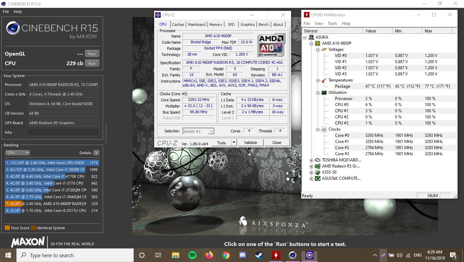Open the Cinebench Help menu

(x=18, y=12)
